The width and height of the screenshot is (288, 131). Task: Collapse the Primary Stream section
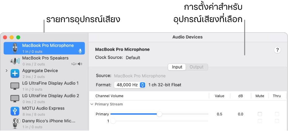tap(92, 104)
